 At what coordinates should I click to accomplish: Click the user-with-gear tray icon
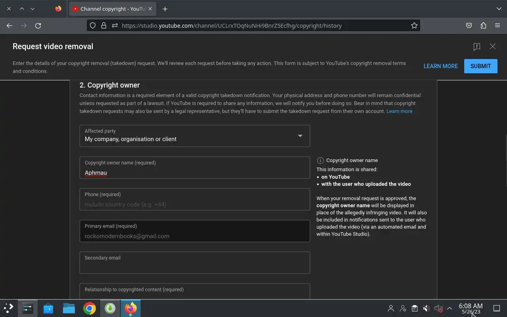pyautogui.click(x=403, y=308)
